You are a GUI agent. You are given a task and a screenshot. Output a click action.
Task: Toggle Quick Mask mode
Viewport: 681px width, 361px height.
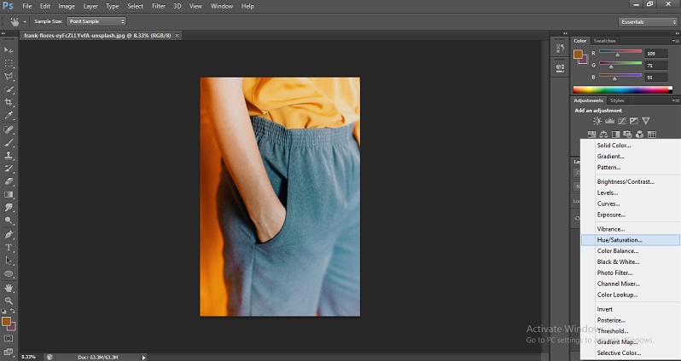click(x=9, y=338)
